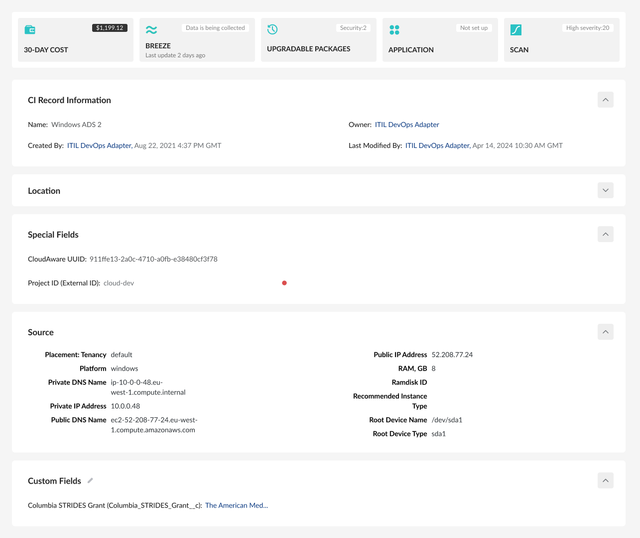Open The American Med... grant link
Image resolution: width=640 pixels, height=538 pixels.
coord(237,505)
